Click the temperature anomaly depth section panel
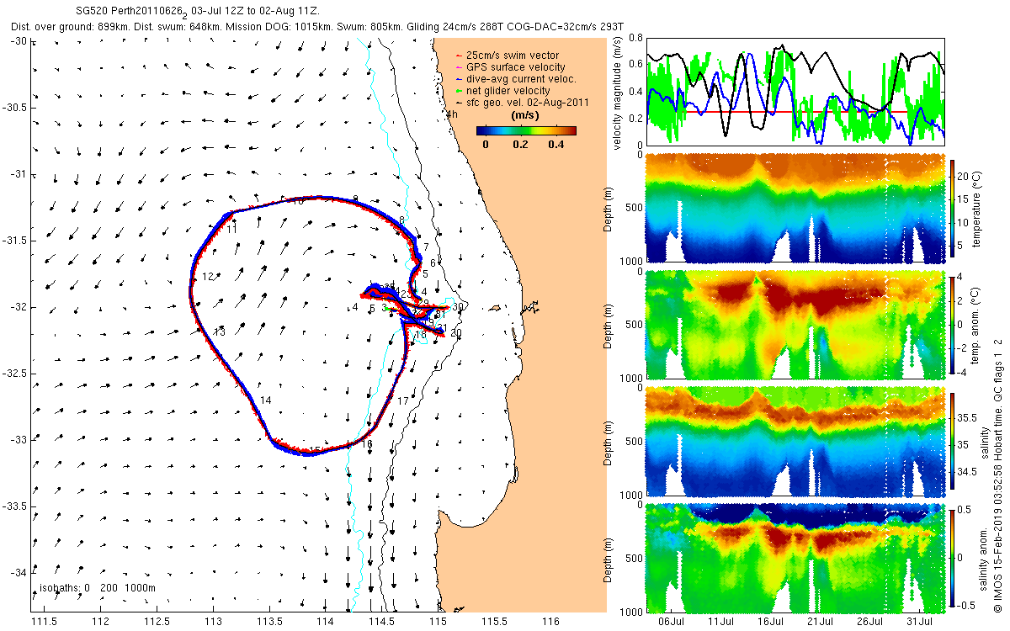The height and width of the screenshot is (631, 1010). (x=795, y=325)
